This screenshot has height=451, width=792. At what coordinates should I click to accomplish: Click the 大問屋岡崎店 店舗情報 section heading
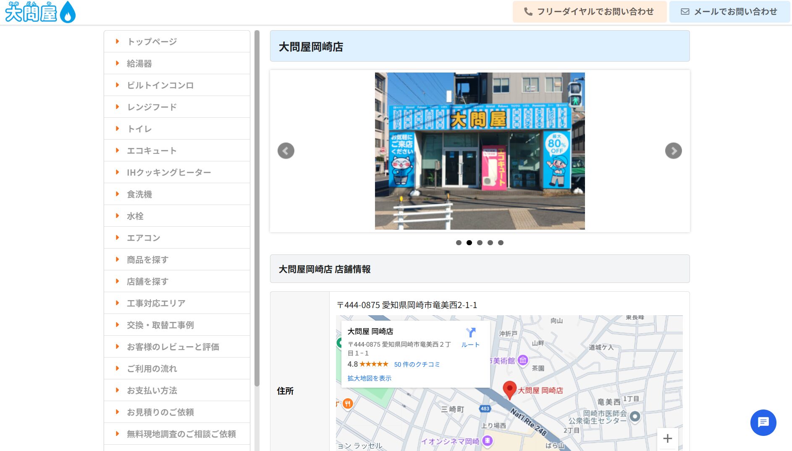click(x=325, y=269)
